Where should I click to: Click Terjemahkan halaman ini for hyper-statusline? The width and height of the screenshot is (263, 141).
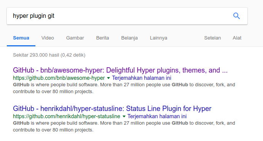(x=157, y=116)
